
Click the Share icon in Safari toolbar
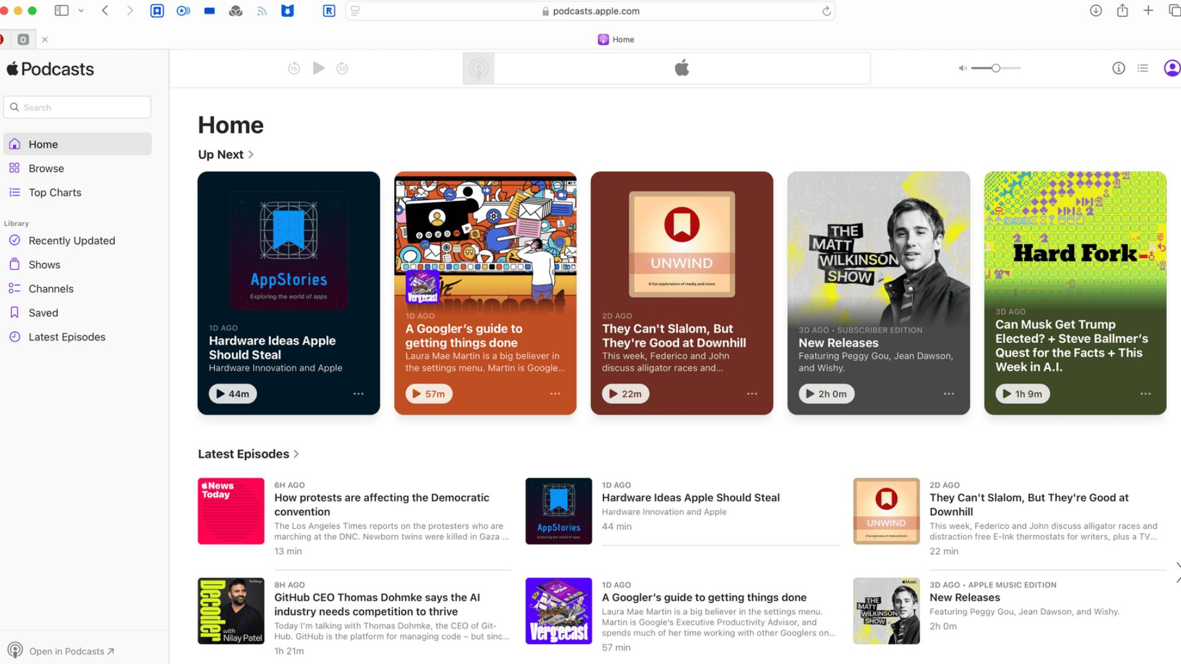(1123, 10)
